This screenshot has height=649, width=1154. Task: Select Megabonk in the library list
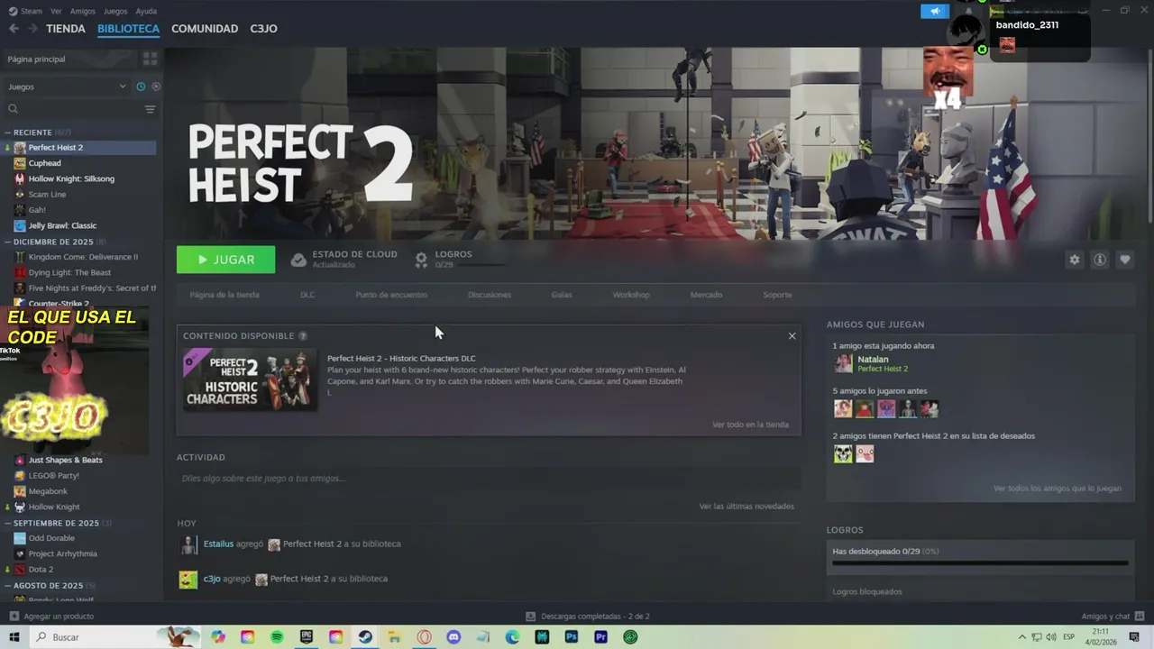(48, 491)
